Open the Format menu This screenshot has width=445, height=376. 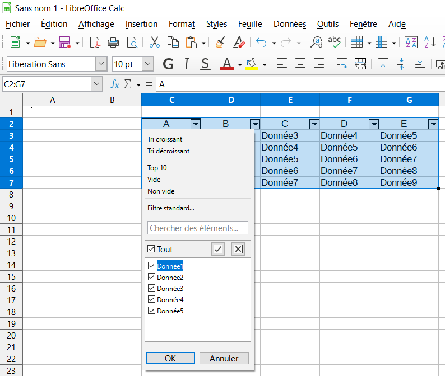(182, 24)
